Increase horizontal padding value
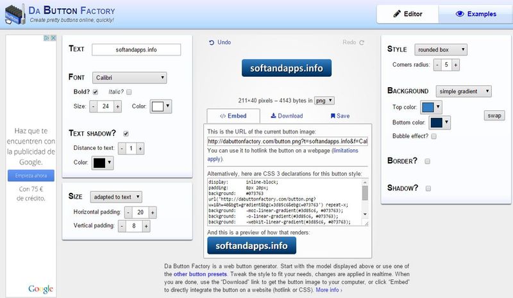Screen dimensions: 513x298 click(153, 213)
